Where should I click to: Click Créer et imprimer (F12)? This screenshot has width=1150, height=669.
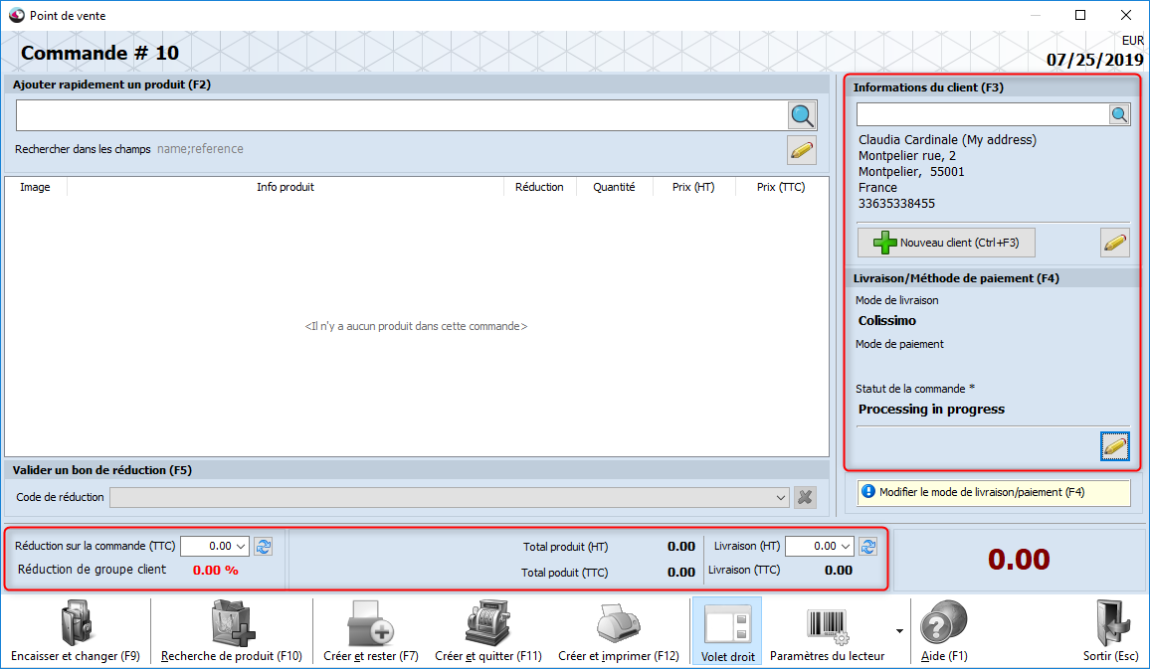619,631
